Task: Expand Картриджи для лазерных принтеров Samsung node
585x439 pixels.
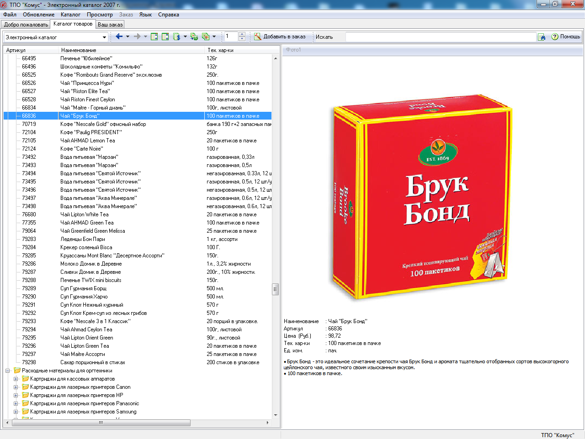Action: tap(16, 412)
